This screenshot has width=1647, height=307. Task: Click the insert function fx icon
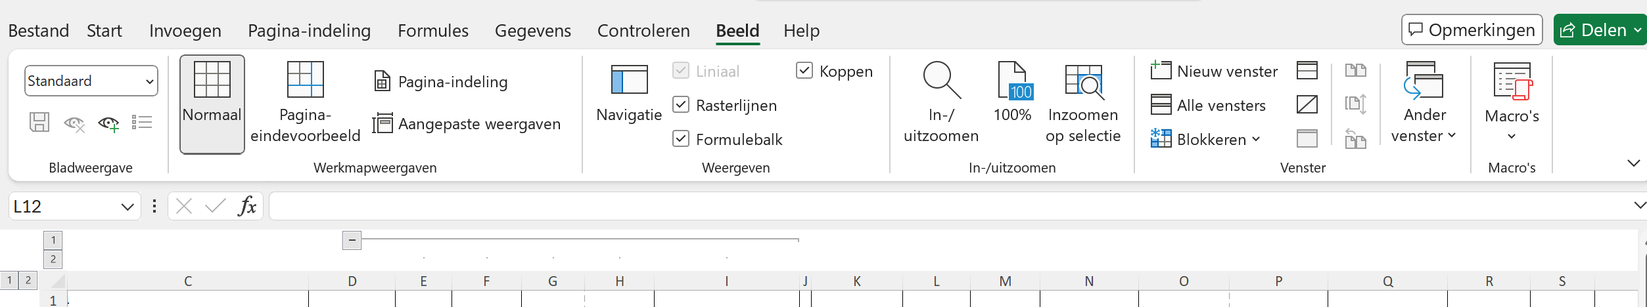[247, 206]
